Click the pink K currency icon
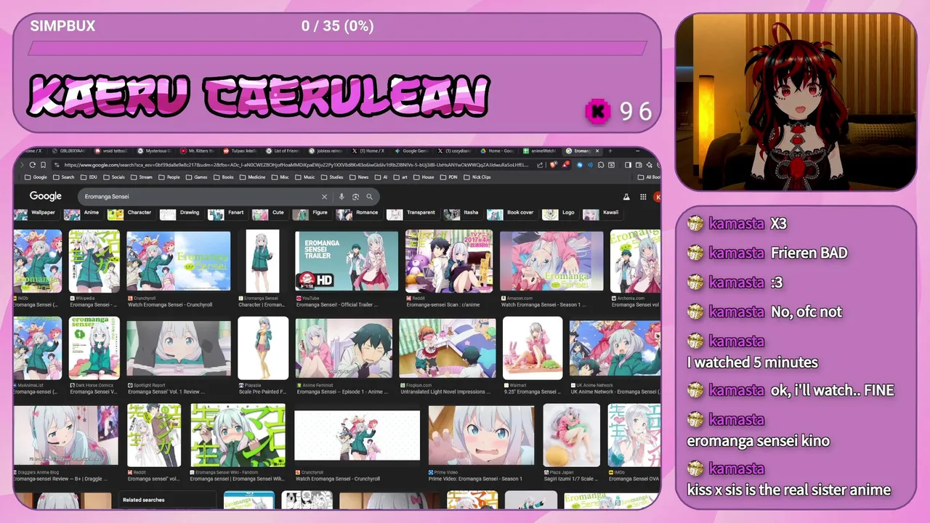 (597, 111)
